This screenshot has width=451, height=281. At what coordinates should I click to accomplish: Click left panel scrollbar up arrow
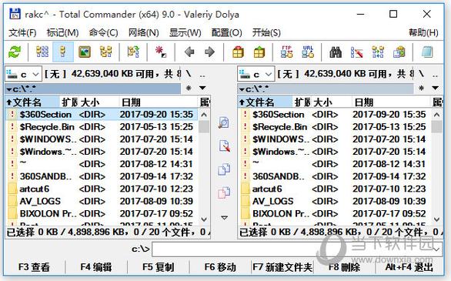pyautogui.click(x=204, y=115)
